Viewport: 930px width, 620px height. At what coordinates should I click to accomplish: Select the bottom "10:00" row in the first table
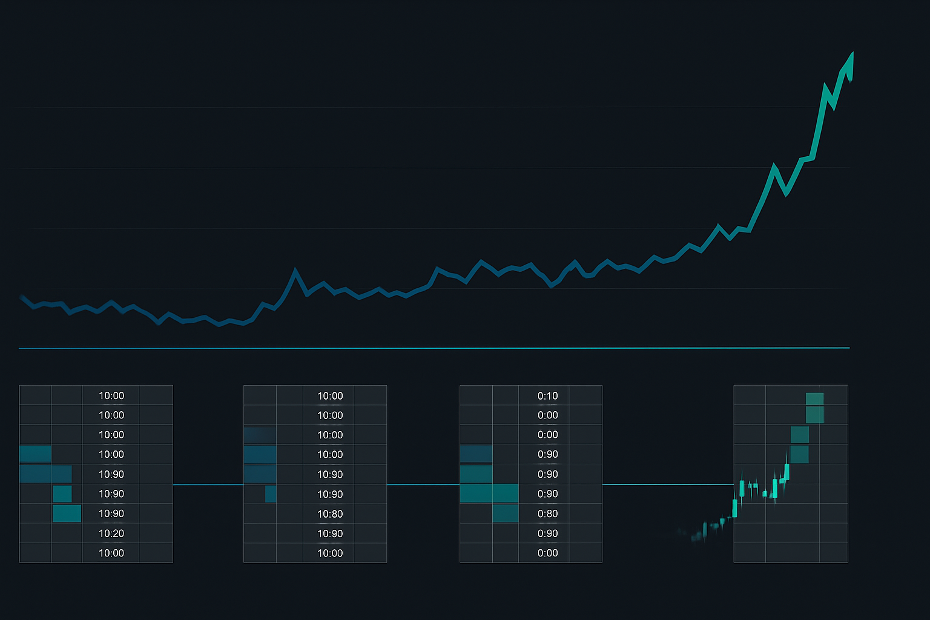[x=111, y=553]
